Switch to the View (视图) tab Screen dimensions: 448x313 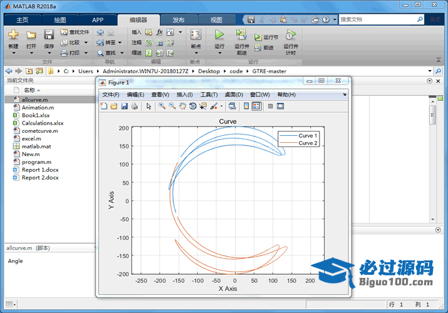[x=216, y=19]
